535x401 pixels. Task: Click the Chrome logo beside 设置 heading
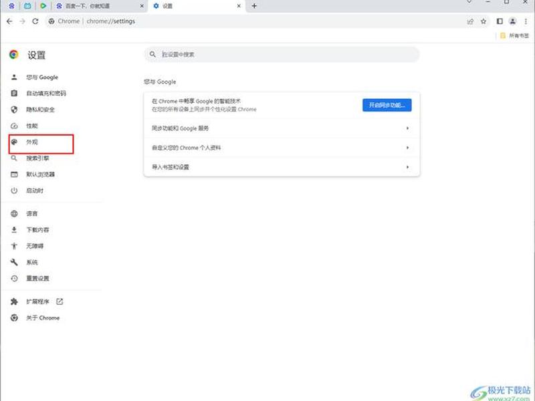pos(14,55)
